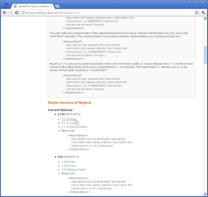
Task: Click the browser app icon in title bar
Action: [6, 5]
